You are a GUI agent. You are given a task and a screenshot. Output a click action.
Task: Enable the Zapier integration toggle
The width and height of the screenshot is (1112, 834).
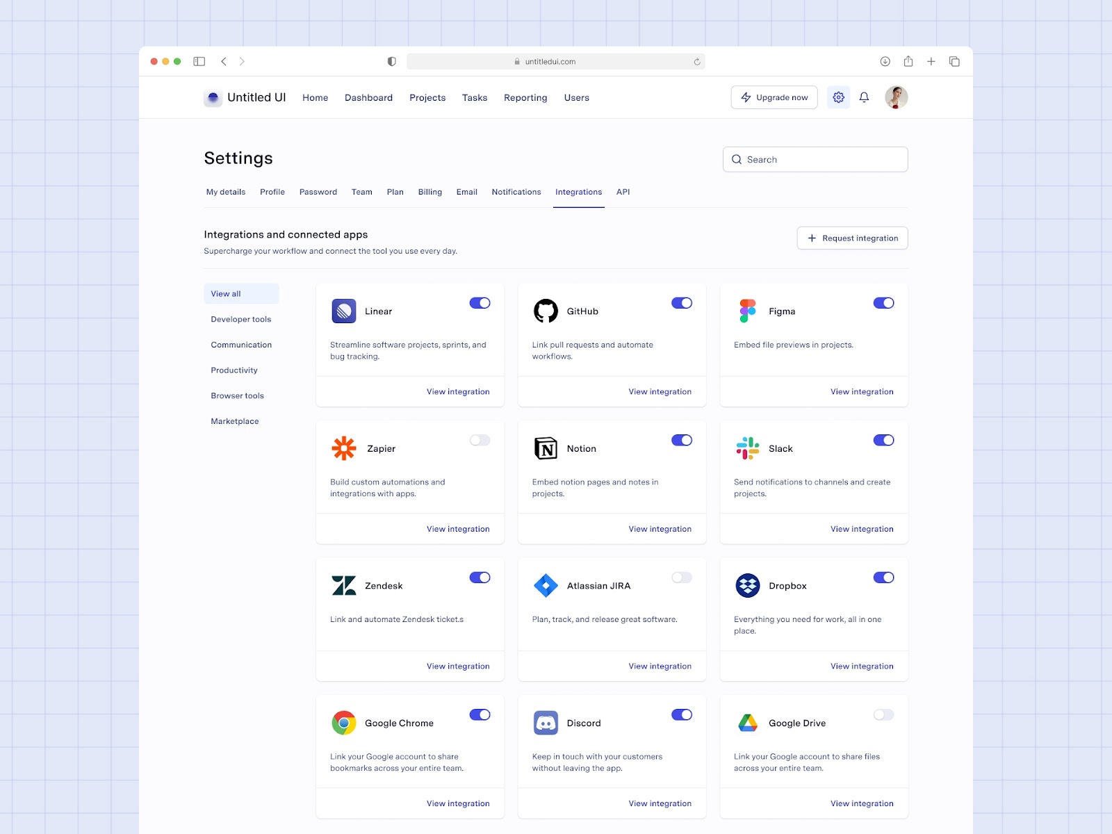480,440
